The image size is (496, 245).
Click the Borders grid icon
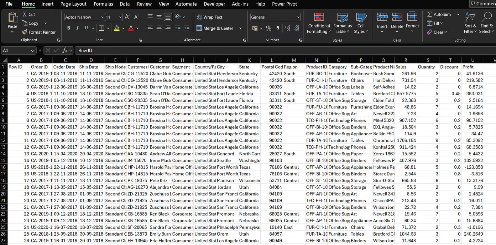[101, 28]
